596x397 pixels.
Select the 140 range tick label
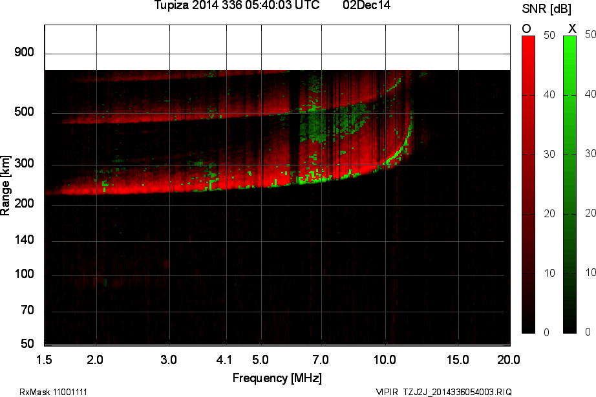click(24, 241)
